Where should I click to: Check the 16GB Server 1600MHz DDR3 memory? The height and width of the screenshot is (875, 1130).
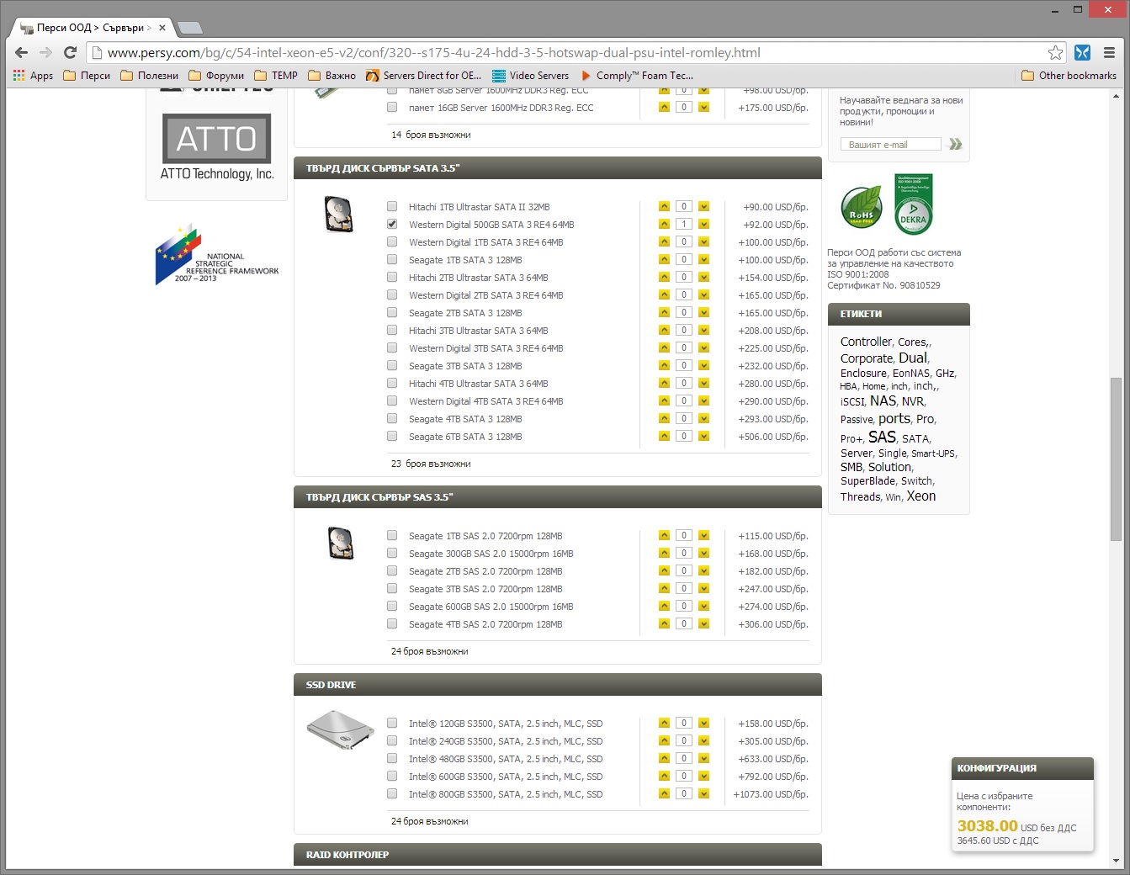click(392, 107)
